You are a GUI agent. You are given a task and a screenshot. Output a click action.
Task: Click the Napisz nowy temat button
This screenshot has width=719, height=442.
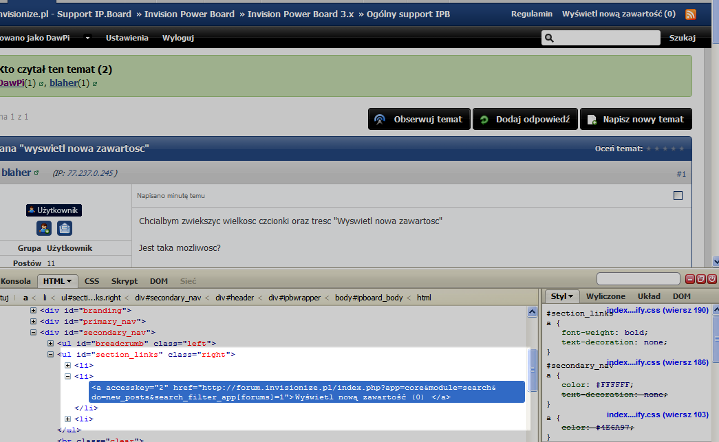(x=636, y=119)
